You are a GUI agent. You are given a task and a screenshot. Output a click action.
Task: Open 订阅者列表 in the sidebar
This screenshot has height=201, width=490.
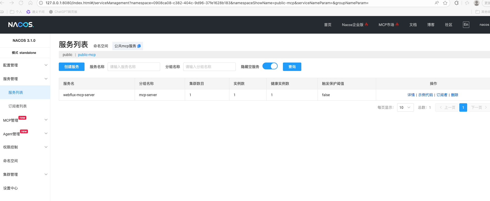click(25, 106)
